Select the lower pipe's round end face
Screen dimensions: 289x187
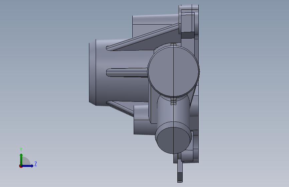pyautogui.click(x=173, y=140)
